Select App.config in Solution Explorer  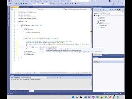(102, 20)
